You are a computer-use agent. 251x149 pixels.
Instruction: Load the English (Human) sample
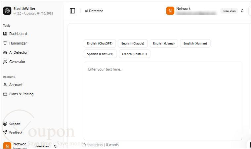point(195,44)
